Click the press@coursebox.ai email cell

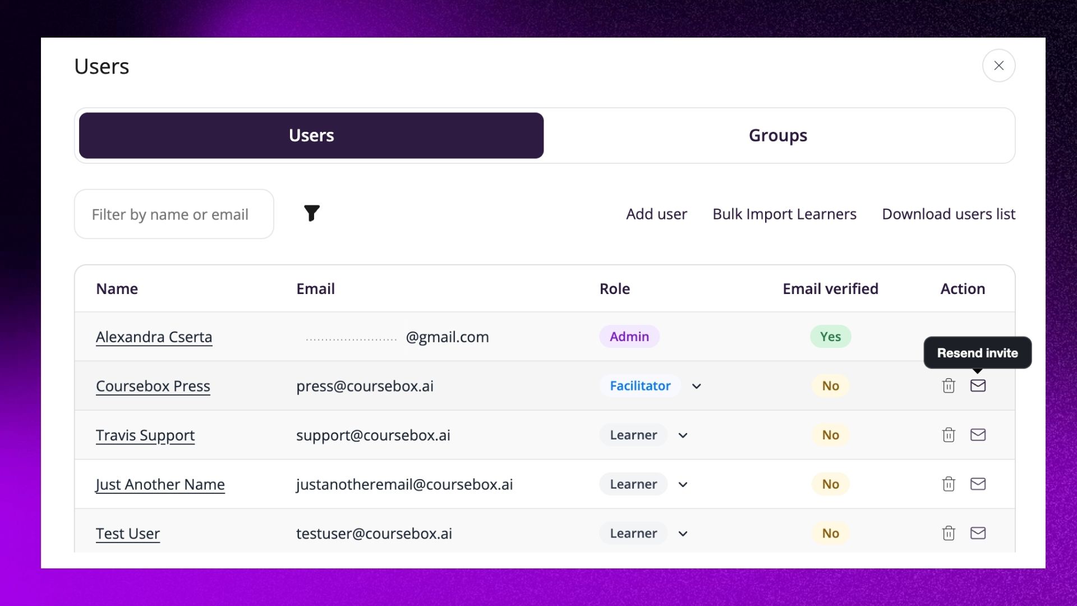pyautogui.click(x=365, y=386)
